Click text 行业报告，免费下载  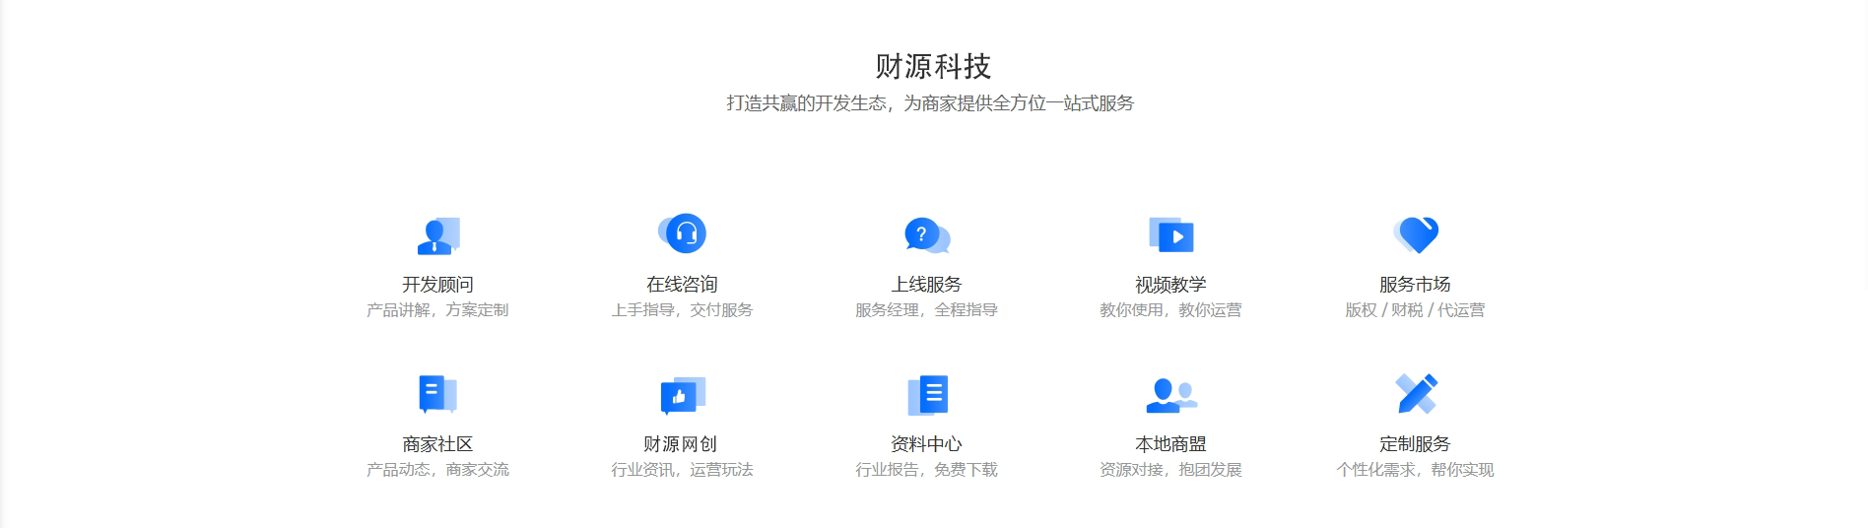coord(926,469)
